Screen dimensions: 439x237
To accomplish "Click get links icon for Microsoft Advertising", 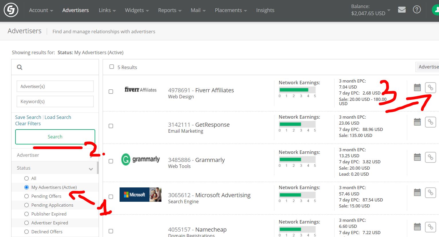I will (430, 193).
